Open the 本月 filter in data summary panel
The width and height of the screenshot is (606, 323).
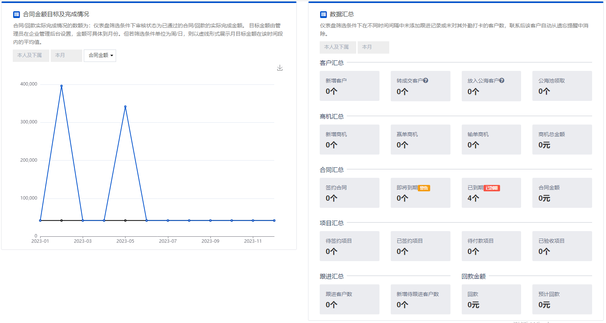point(373,47)
